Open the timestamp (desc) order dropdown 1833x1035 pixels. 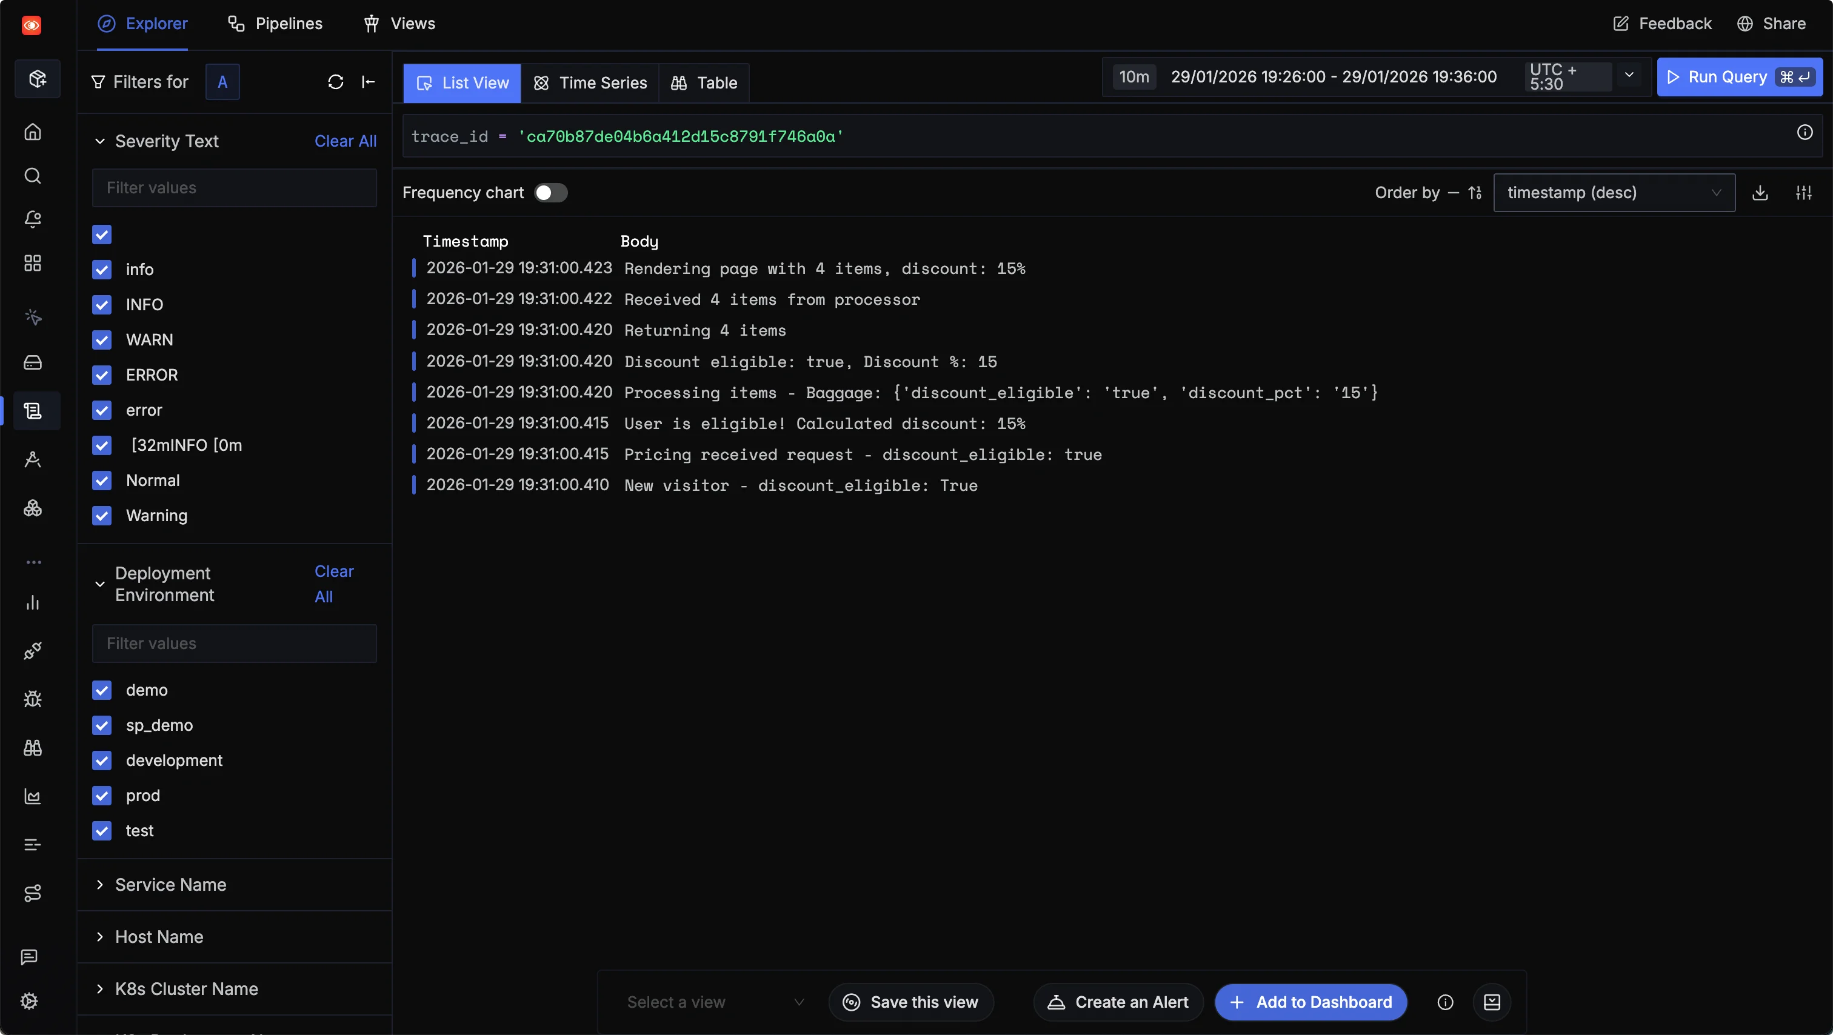pos(1613,193)
